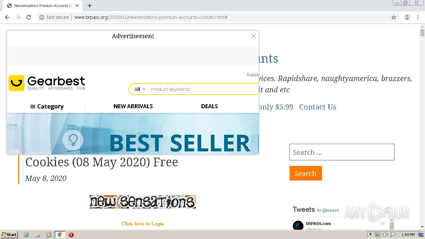Click the red Opera-style taskbar icon
This screenshot has width=425, height=239.
[x=71, y=235]
